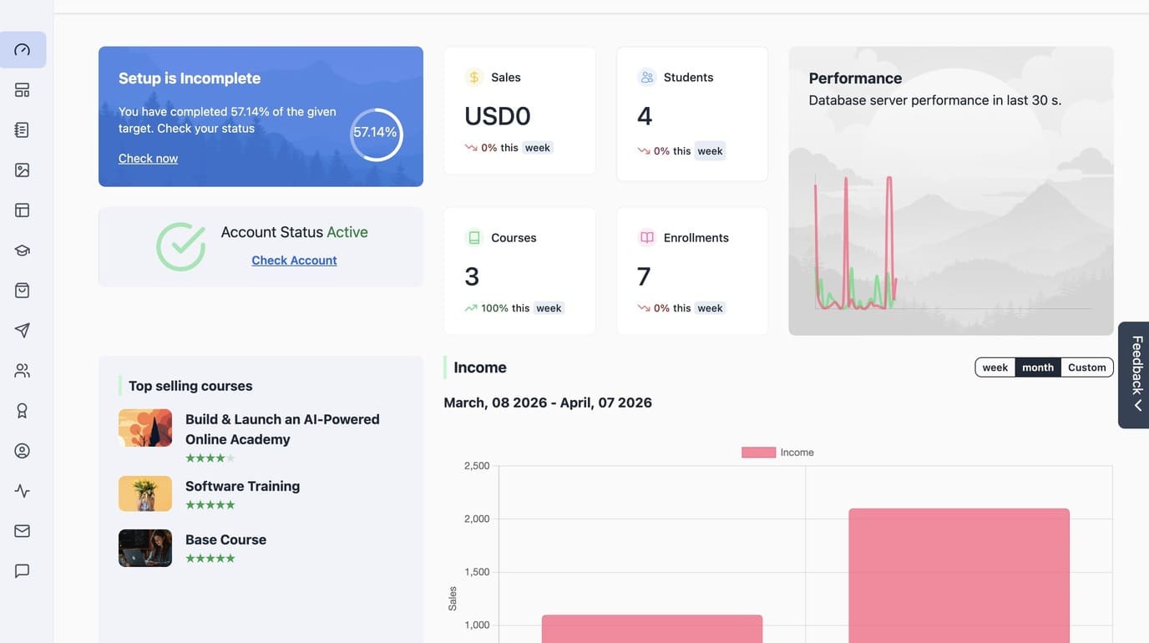Screen dimensions: 1149x643
Task: Select the month Income range tab
Action: (x=1038, y=367)
